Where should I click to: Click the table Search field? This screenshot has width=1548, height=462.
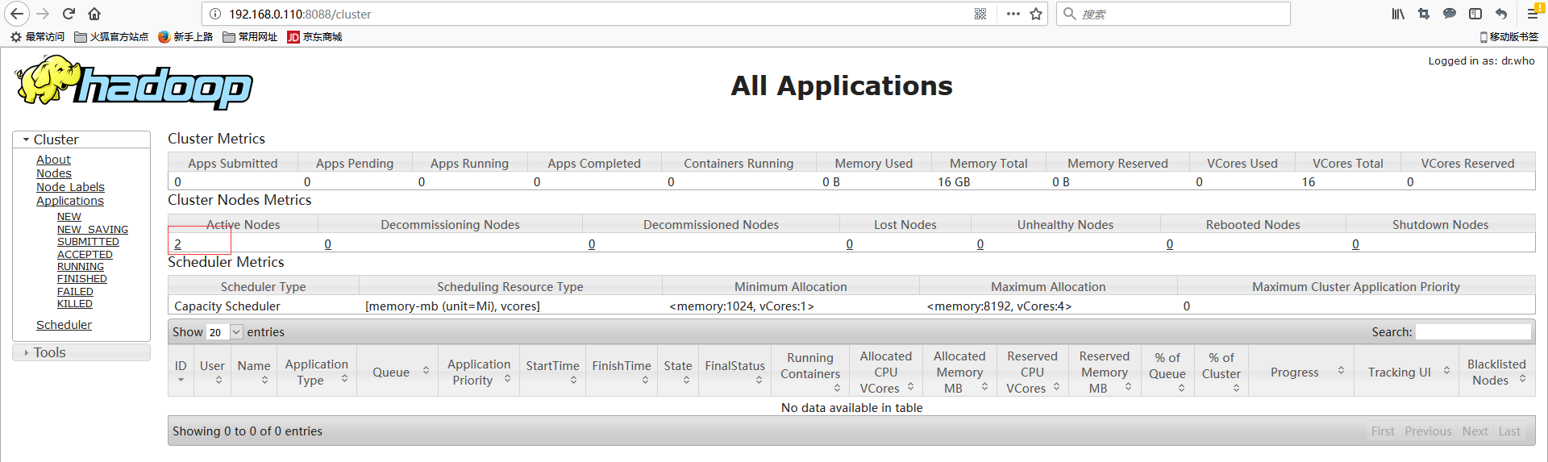[x=1473, y=332]
